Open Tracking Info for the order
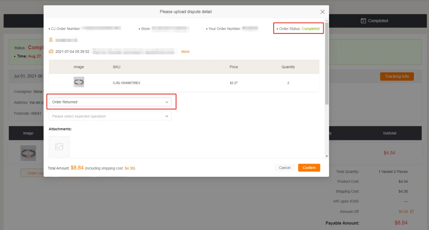This screenshot has width=429, height=230. coord(397,76)
